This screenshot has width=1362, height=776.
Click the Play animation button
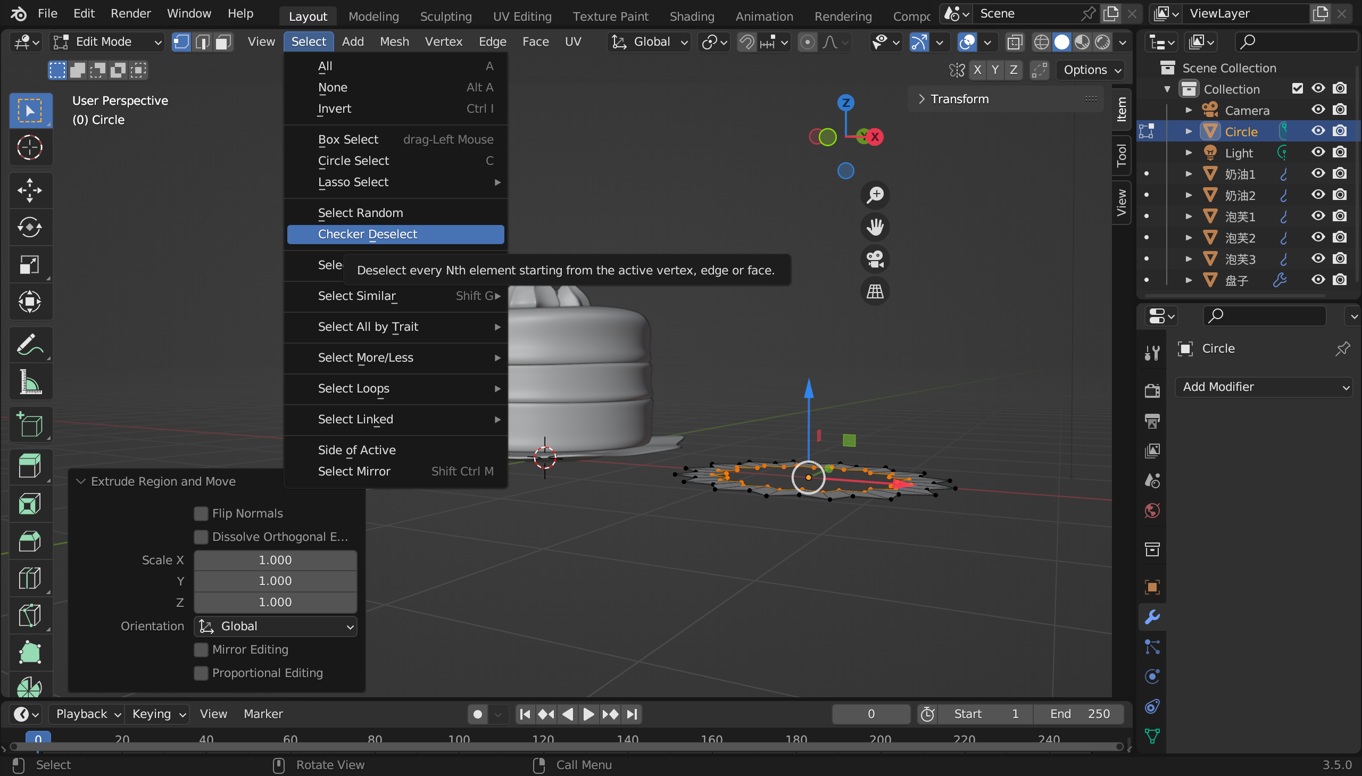click(x=588, y=714)
